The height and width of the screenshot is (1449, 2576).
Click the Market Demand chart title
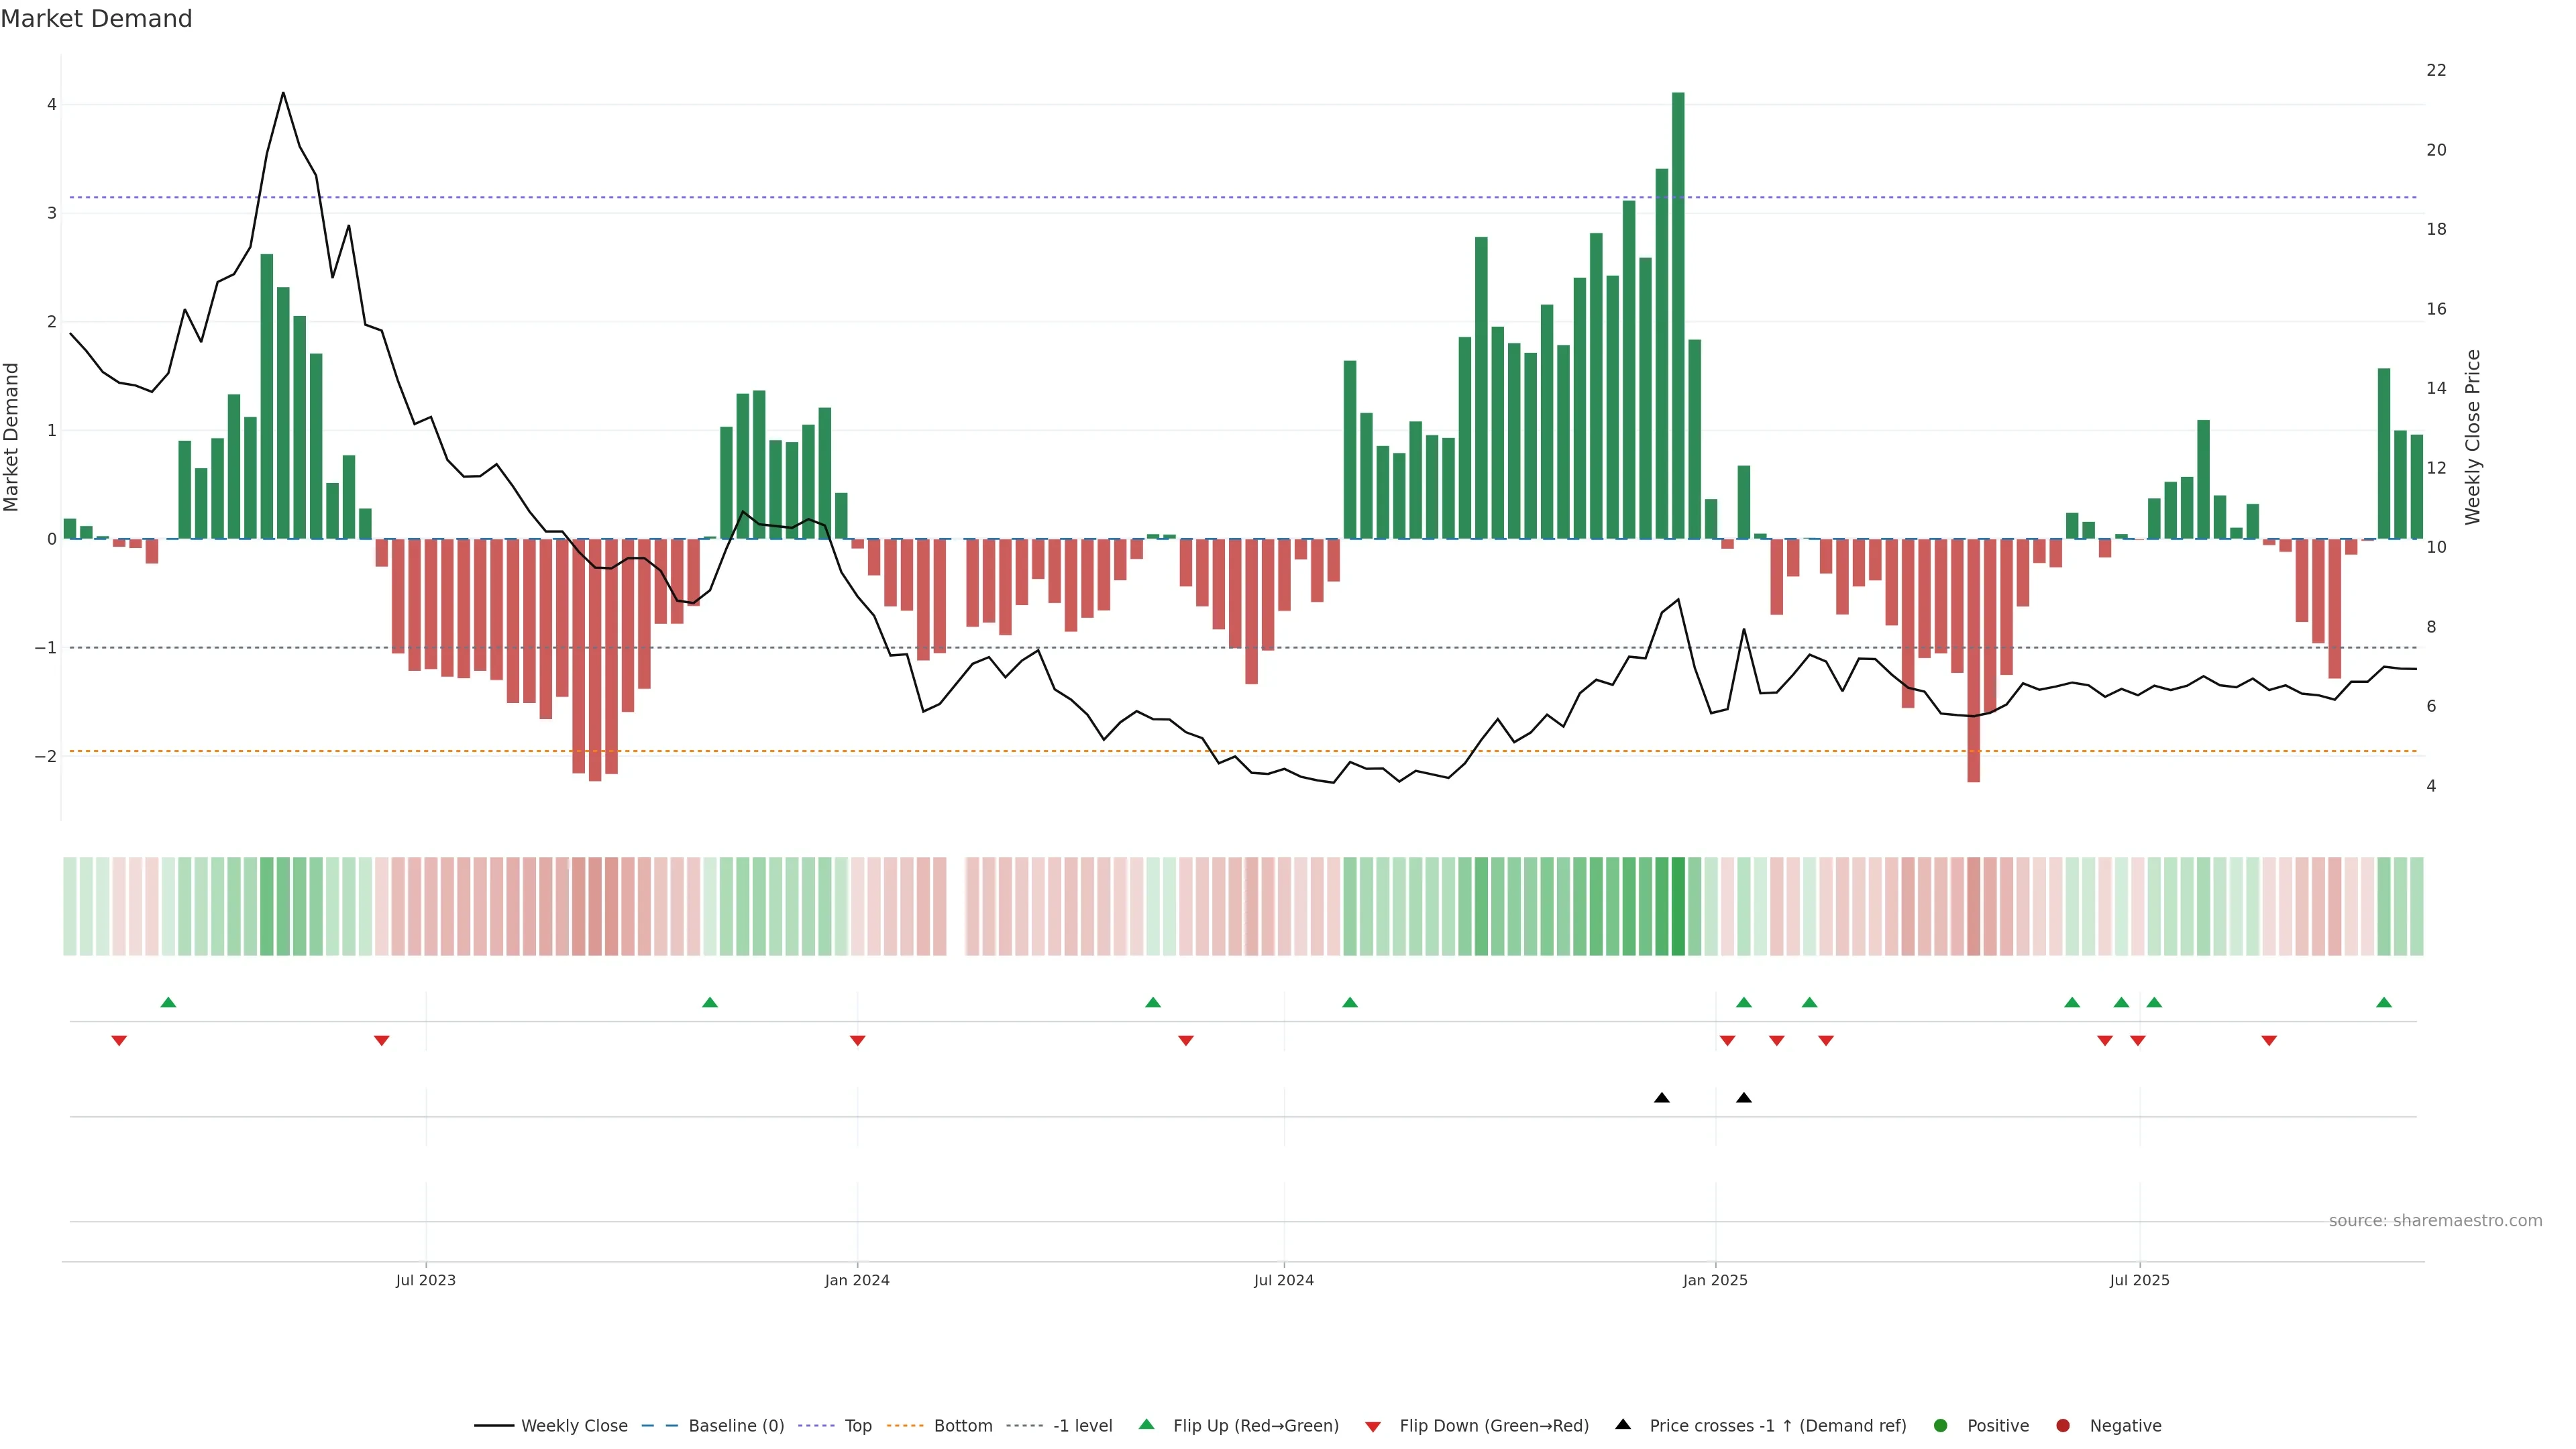[96, 19]
